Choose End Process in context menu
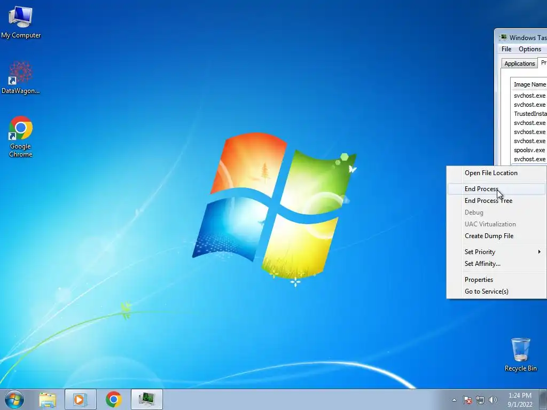 (x=497, y=189)
